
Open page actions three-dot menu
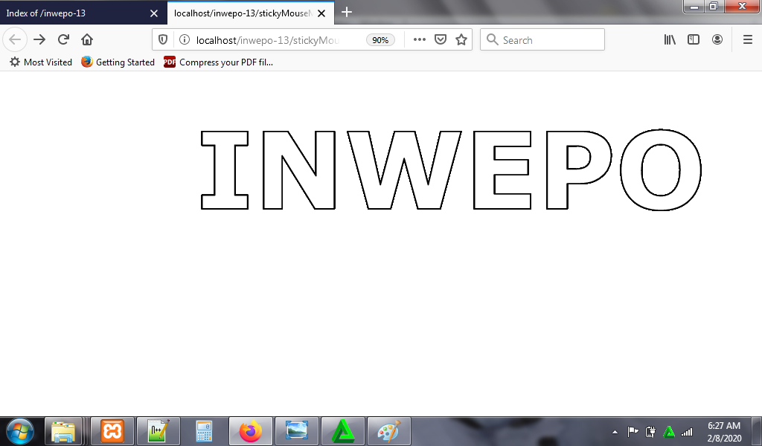(420, 40)
